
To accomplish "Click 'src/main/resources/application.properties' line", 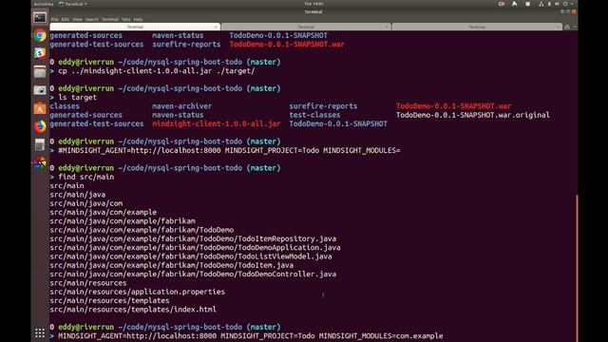I will click(137, 292).
